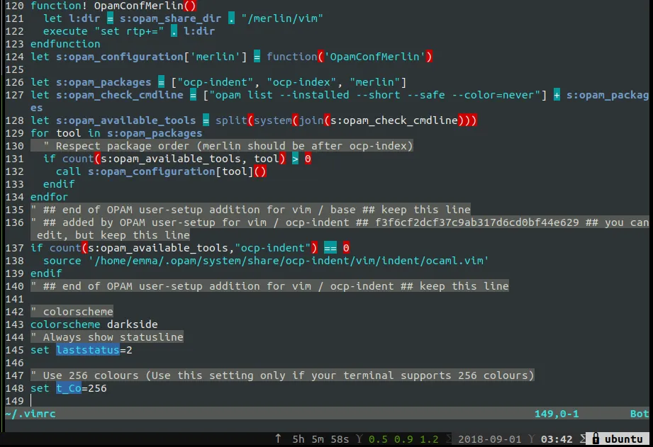Click line number 125
The width and height of the screenshot is (653, 447).
tap(15, 69)
